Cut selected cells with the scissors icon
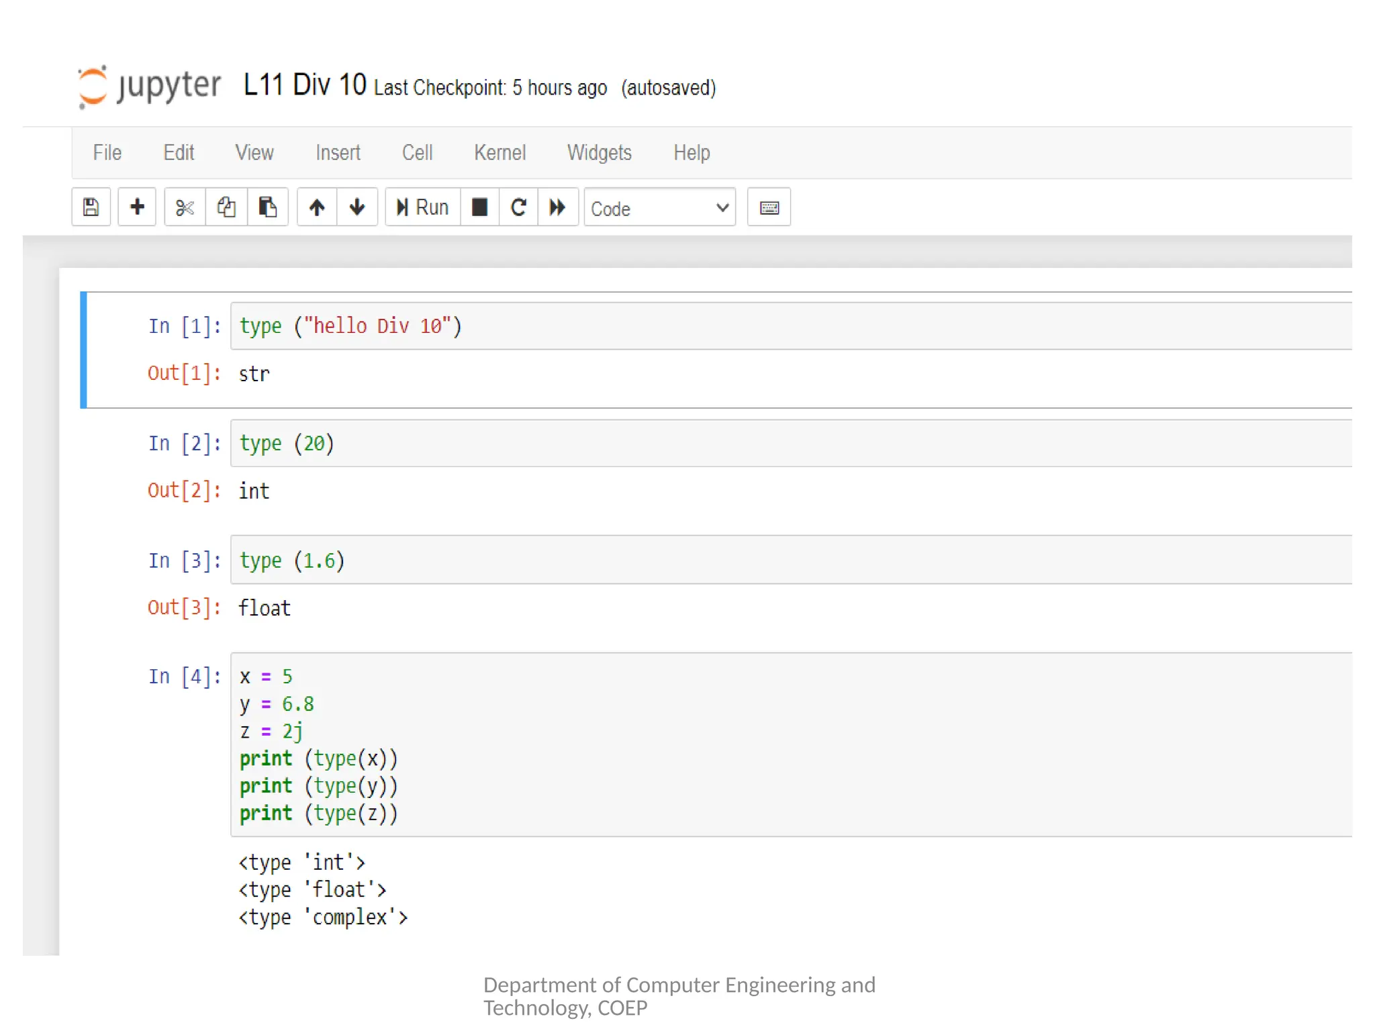 [x=185, y=207]
